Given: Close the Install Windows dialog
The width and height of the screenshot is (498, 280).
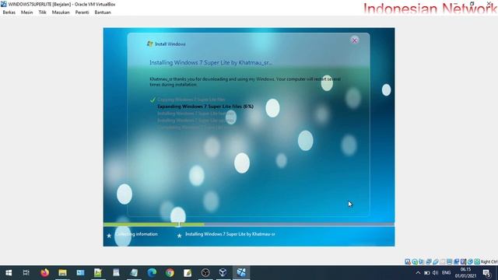Looking at the screenshot, I should [x=355, y=40].
